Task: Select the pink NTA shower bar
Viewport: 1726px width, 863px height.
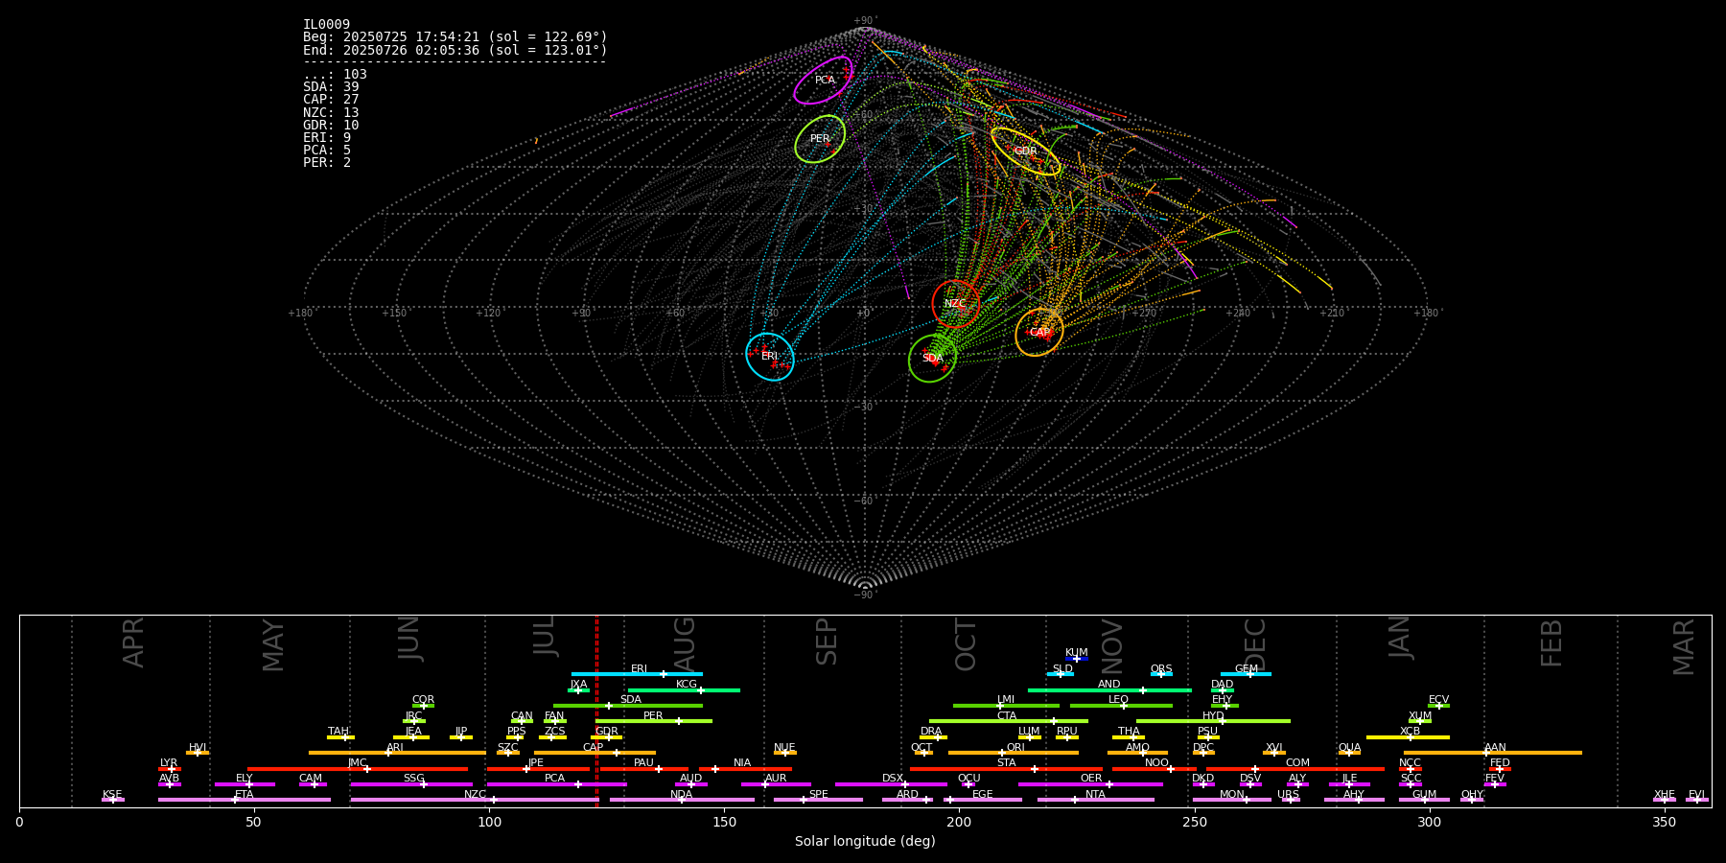Action: [x=1095, y=800]
